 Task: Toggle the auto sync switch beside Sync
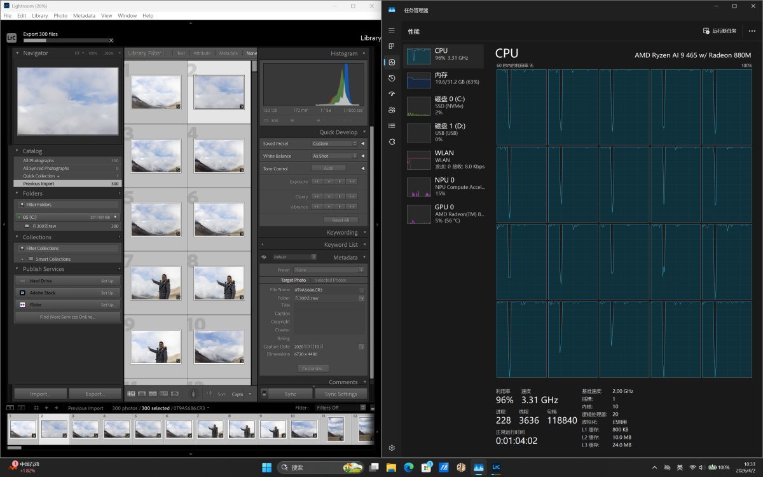(x=264, y=394)
